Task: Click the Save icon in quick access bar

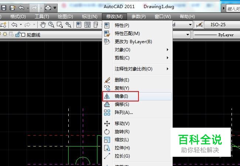Action: pos(4,8)
